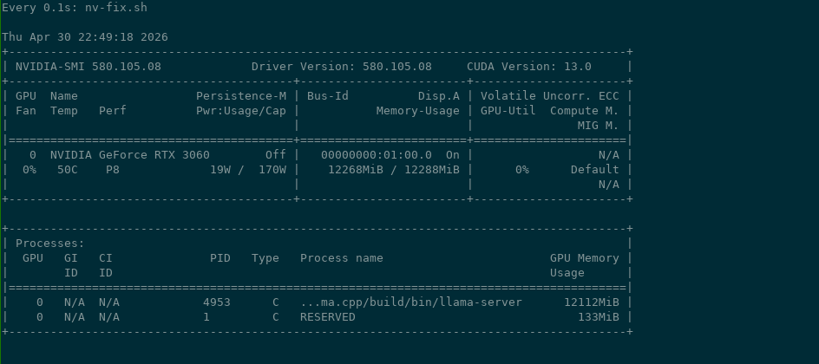Click the nv-fix.sh command in watch header

pyautogui.click(x=116, y=8)
